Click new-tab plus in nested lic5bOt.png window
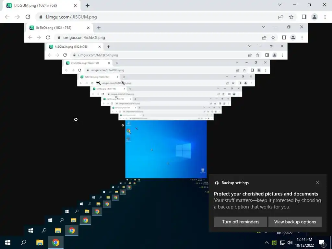Viewport: 332px width, 249px height. [99, 28]
